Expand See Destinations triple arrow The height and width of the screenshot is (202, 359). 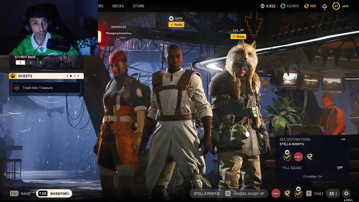point(343,139)
